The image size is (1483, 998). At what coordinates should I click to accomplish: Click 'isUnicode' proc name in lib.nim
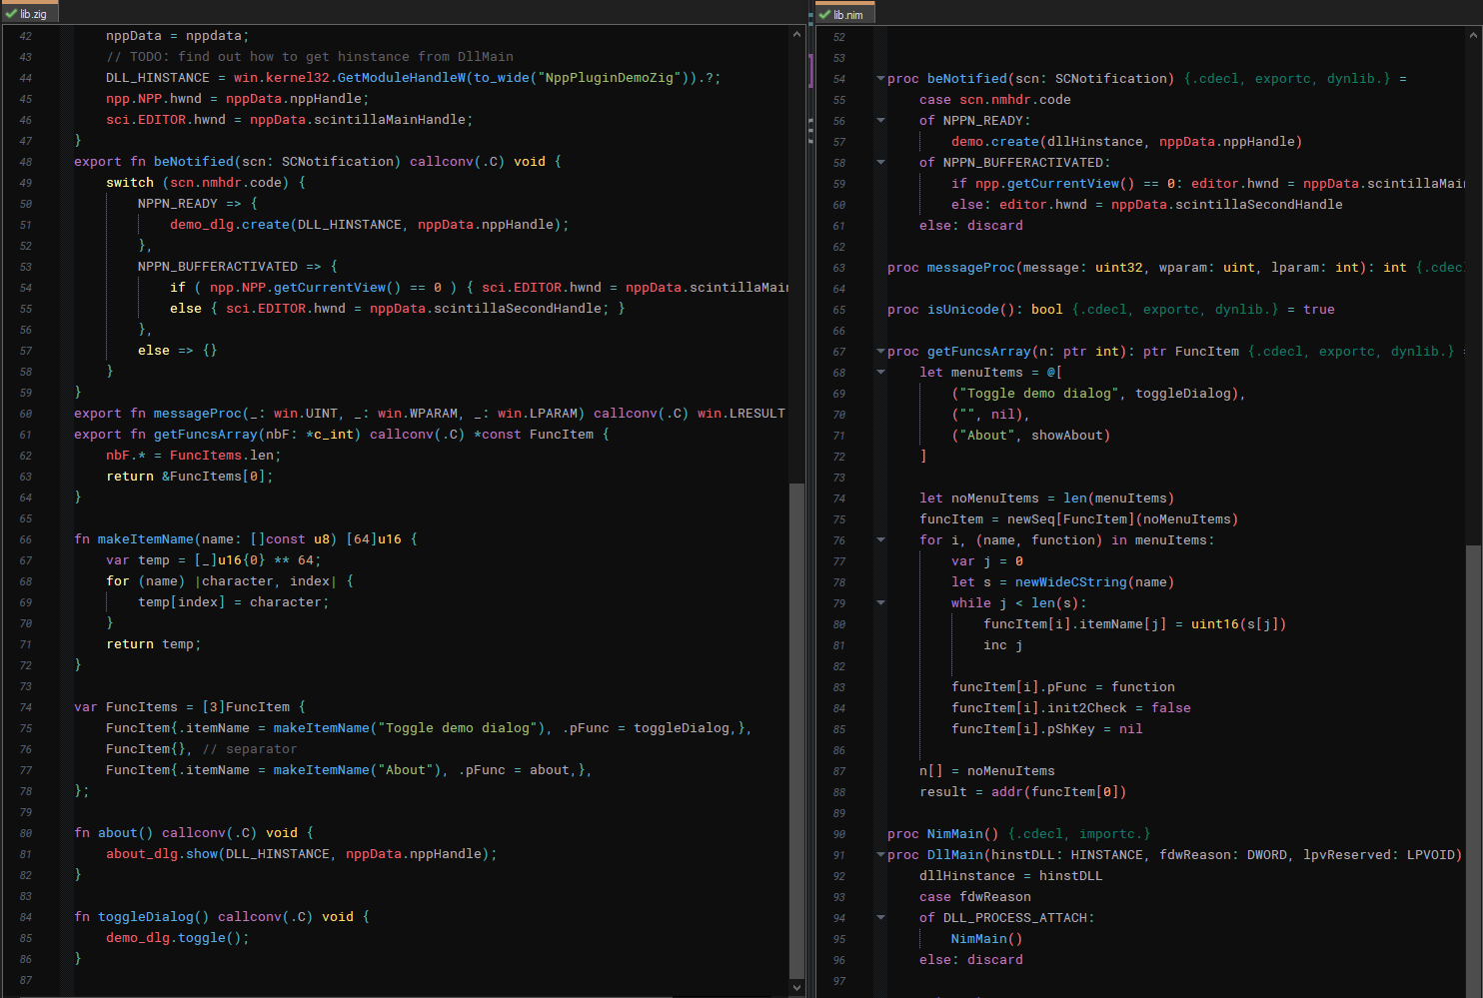pyautogui.click(x=963, y=310)
